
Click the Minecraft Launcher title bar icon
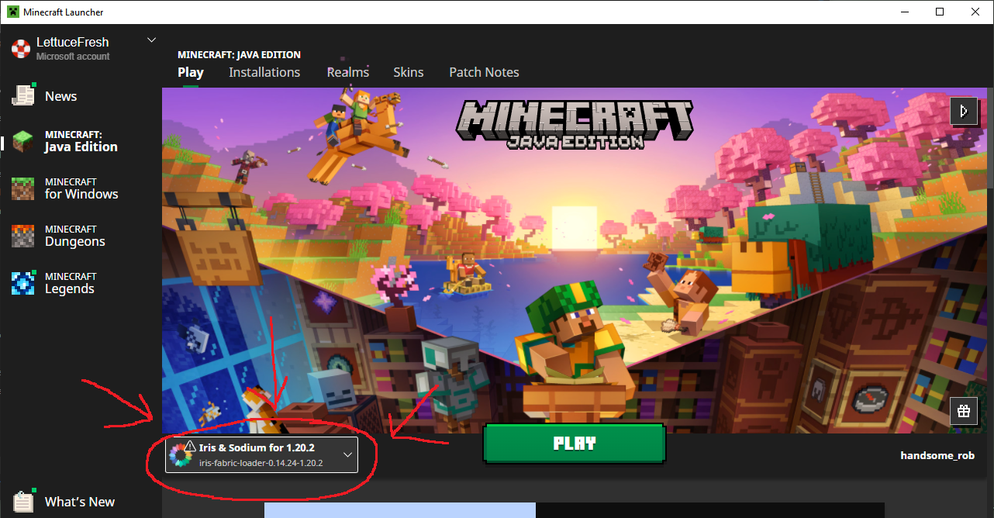(13, 12)
